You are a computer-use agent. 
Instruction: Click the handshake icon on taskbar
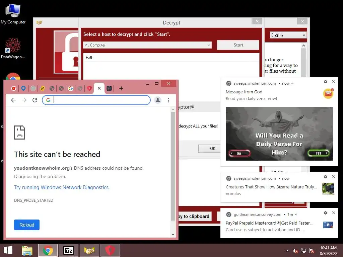point(89,250)
